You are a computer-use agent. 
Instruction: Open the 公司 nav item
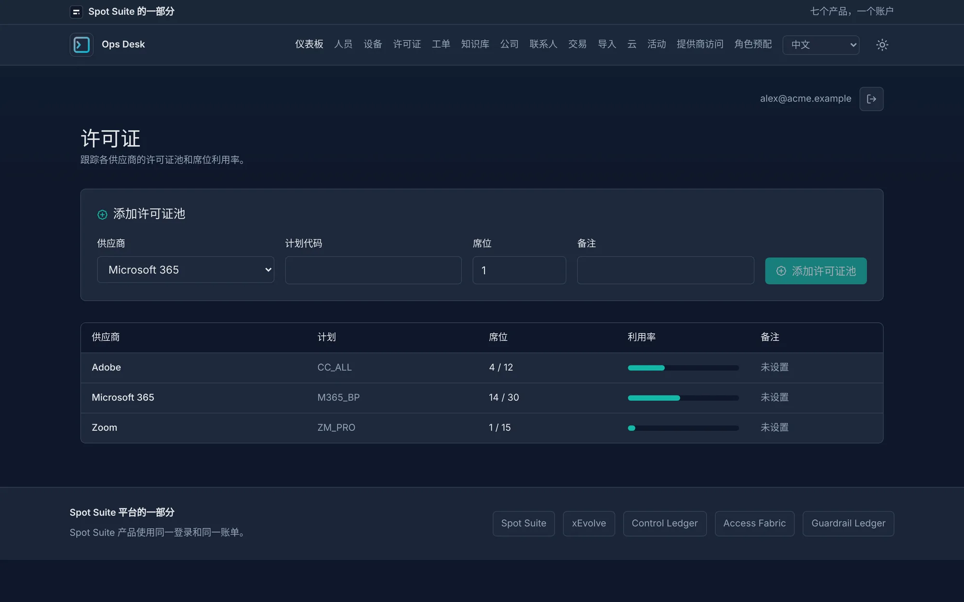point(509,44)
